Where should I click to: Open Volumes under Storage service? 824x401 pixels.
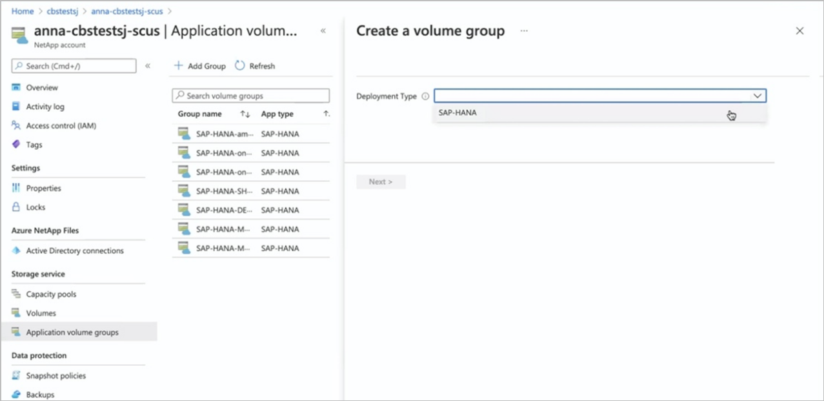coord(41,313)
